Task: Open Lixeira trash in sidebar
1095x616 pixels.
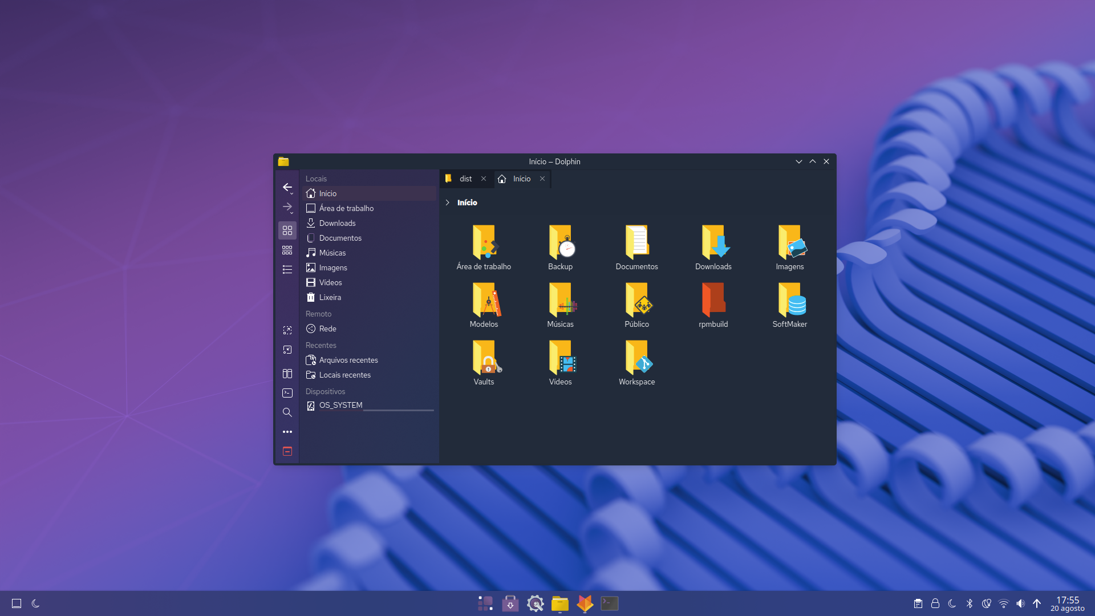Action: [369, 297]
